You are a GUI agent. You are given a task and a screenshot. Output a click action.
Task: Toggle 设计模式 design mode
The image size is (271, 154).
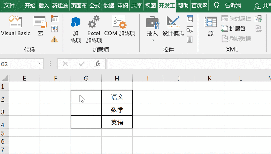tap(173, 26)
